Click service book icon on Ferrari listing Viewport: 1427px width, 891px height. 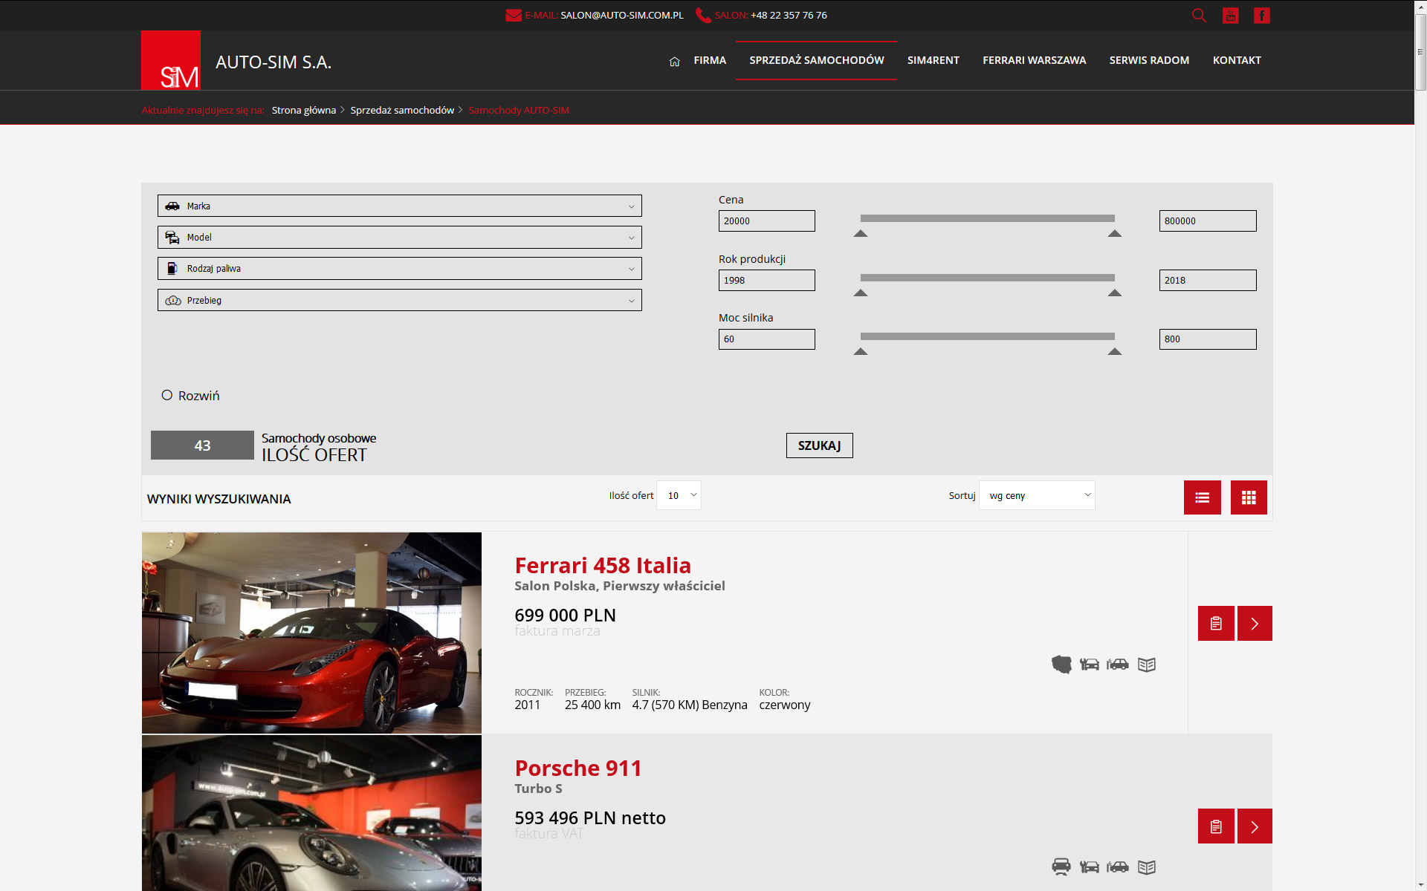(1147, 665)
